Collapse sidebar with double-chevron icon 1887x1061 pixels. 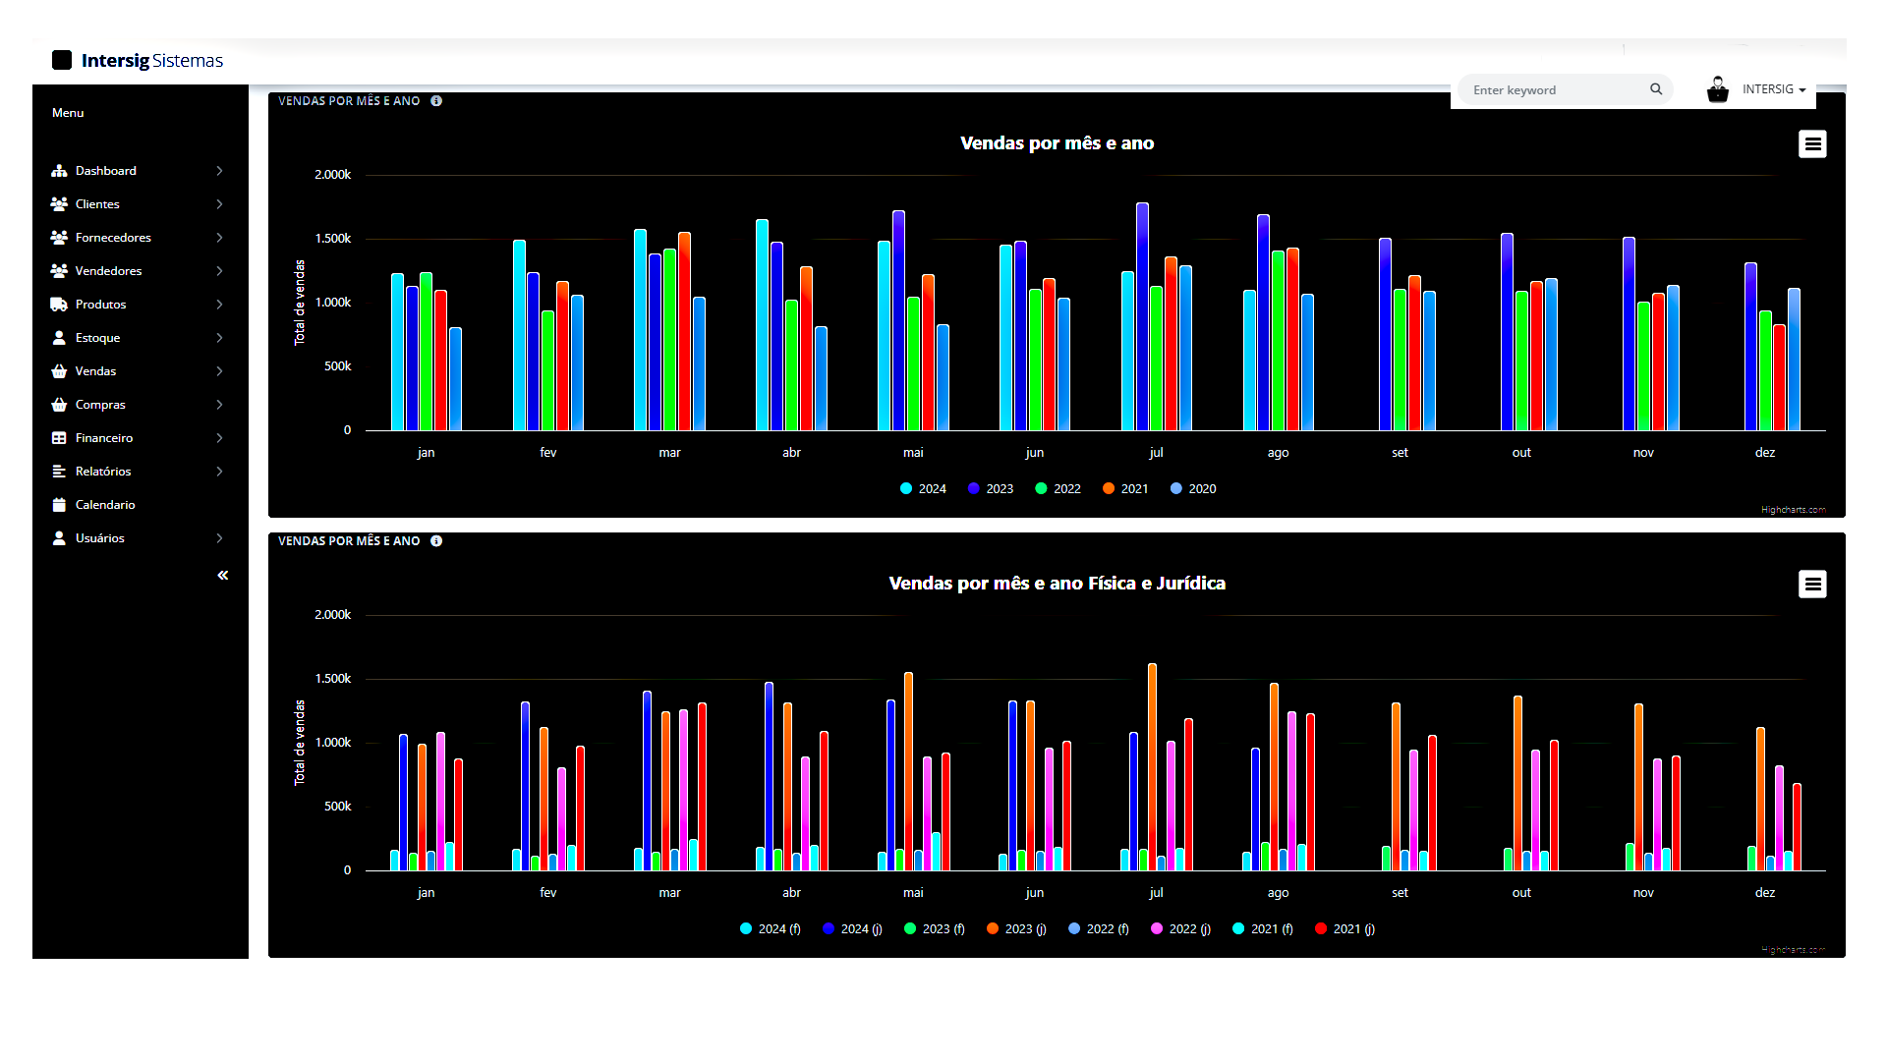(223, 576)
